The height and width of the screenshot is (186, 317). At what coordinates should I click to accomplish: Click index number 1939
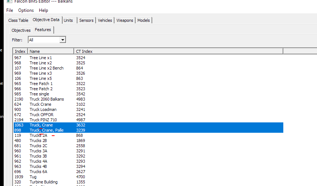tap(19, 177)
